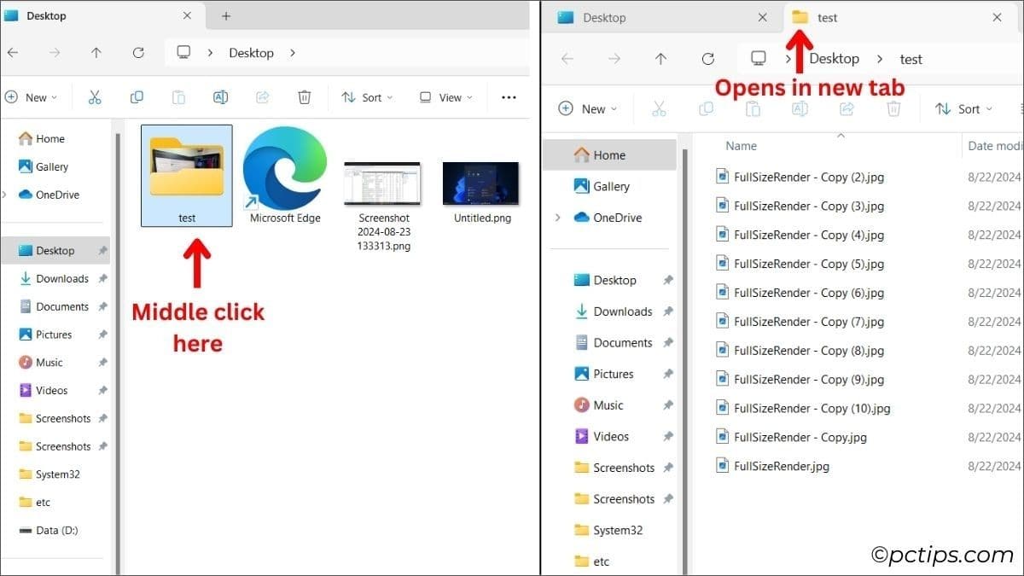Open the New item dropdown
Viewport: 1024px width, 576px height.
pyautogui.click(x=34, y=96)
